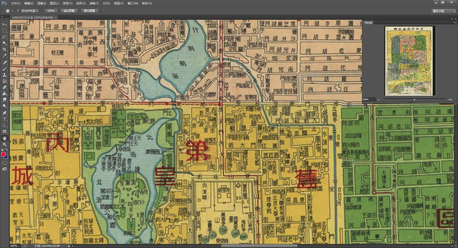Select the Crop tool
The image size is (458, 248).
tap(5, 50)
